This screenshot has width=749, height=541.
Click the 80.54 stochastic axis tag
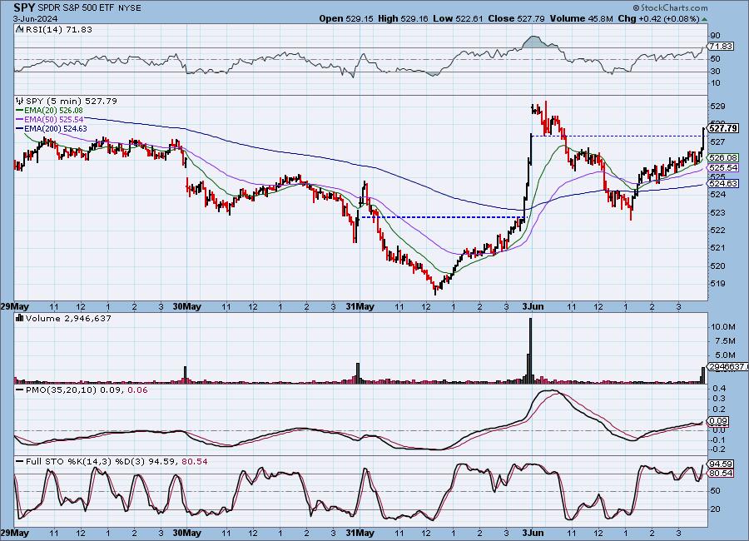[x=722, y=474]
